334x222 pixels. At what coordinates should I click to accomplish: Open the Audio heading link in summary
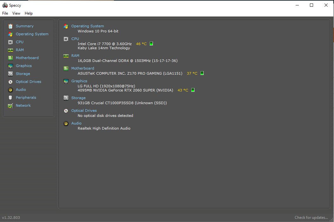76,123
